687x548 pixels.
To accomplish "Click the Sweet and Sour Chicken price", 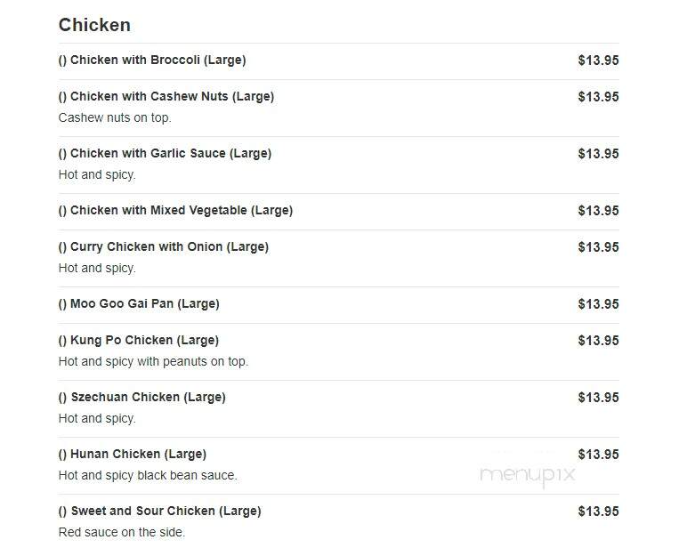I will coord(599,511).
